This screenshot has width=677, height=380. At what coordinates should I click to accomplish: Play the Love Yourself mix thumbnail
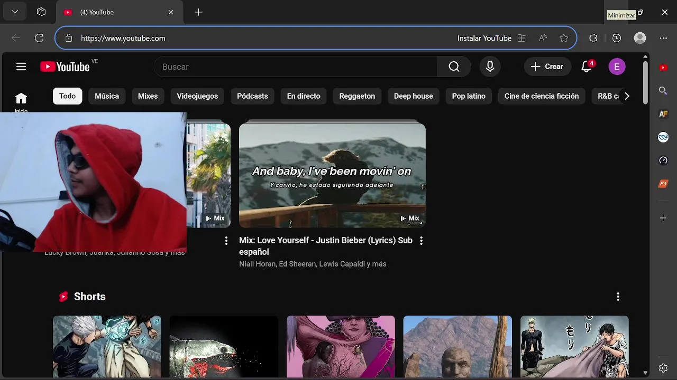[x=332, y=175]
